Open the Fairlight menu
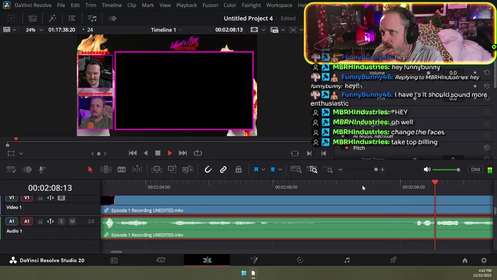 click(251, 5)
